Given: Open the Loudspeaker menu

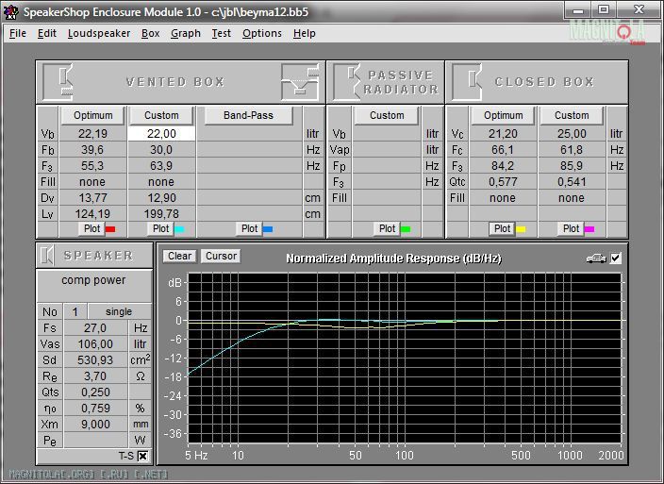Looking at the screenshot, I should pyautogui.click(x=99, y=33).
